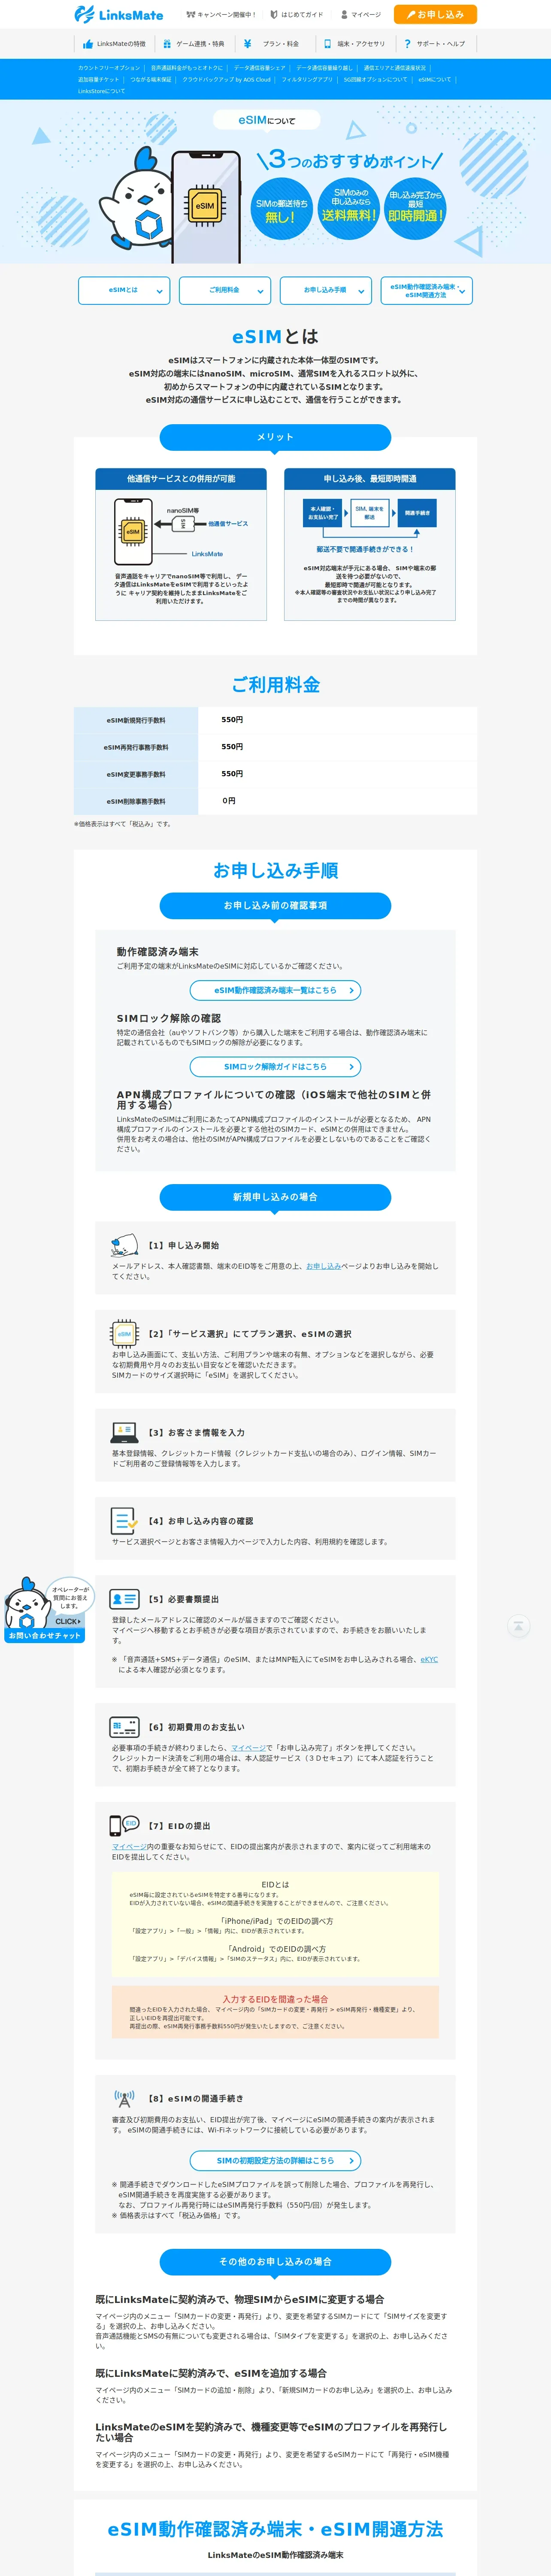
Task: Open つながる端末保証 link
Action: [x=151, y=79]
